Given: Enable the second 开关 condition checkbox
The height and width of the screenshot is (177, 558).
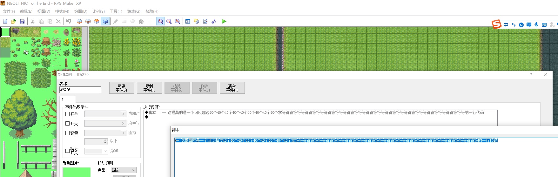Looking at the screenshot, I should pyautogui.click(x=67, y=123).
